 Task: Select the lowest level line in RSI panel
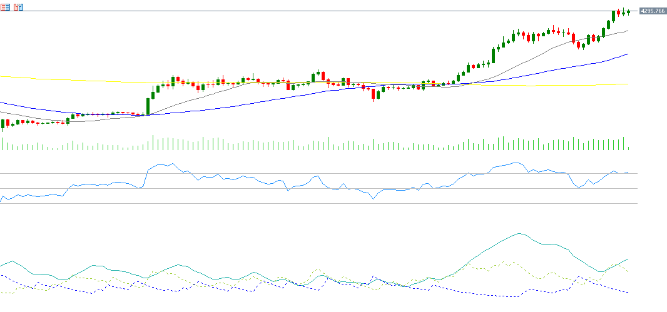(x=313, y=203)
